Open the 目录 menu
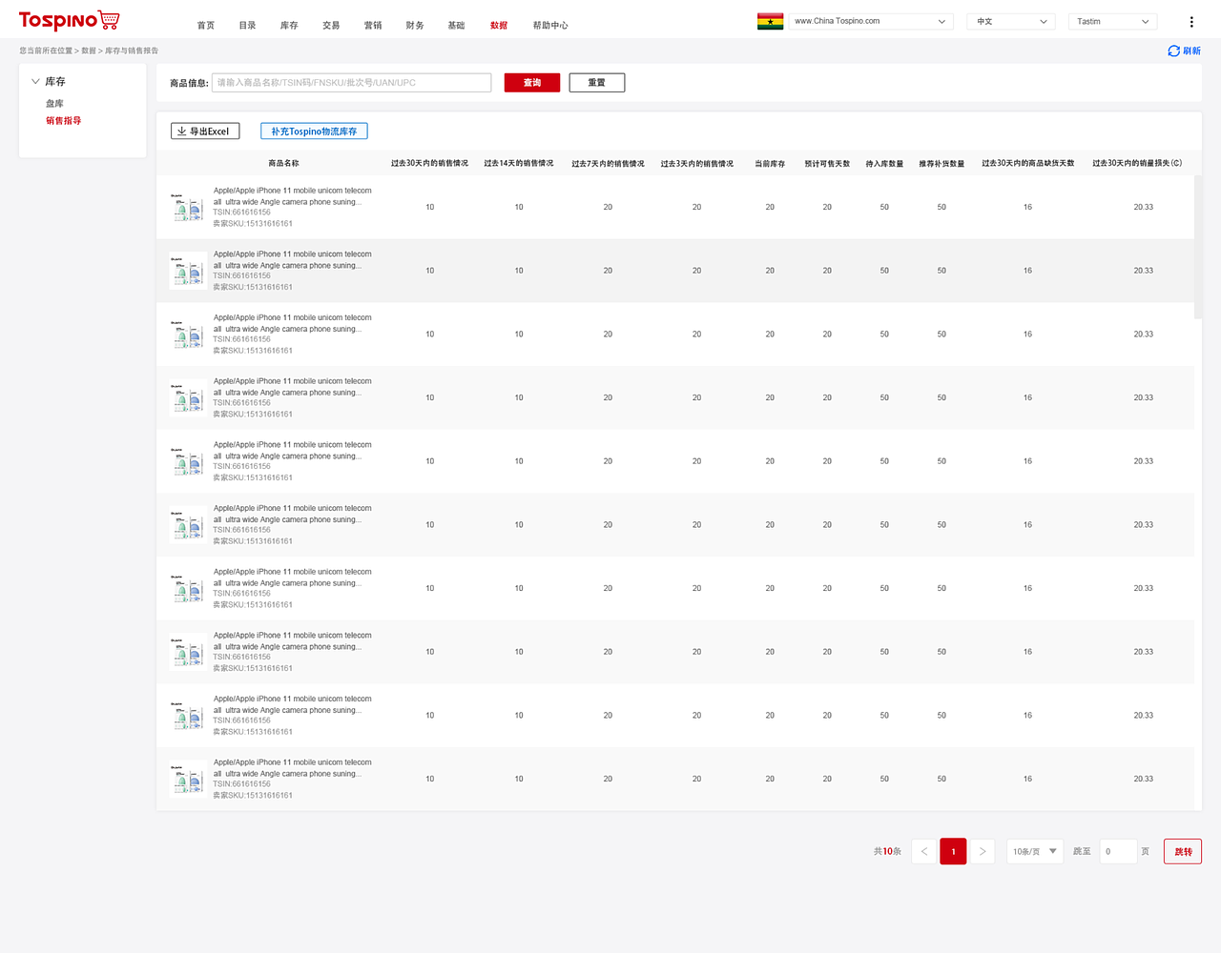This screenshot has height=953, width=1221. tap(247, 26)
